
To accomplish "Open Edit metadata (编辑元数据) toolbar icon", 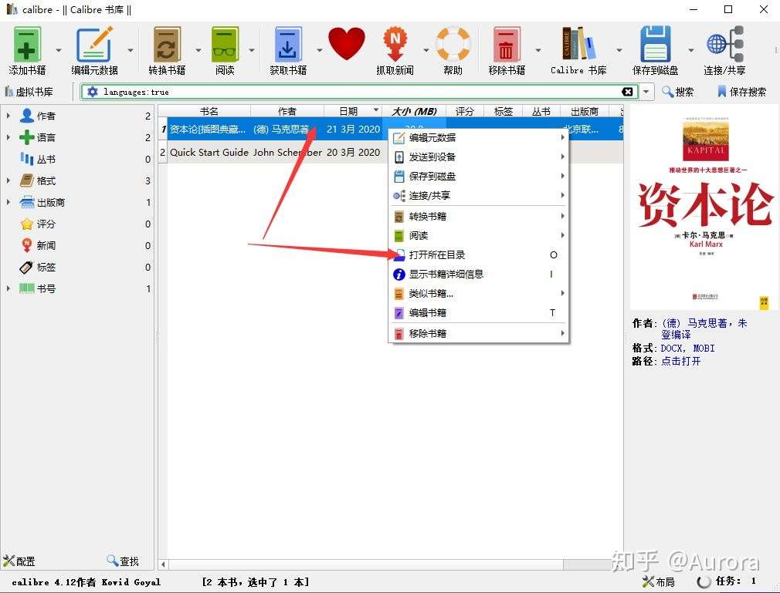I will pyautogui.click(x=94, y=45).
